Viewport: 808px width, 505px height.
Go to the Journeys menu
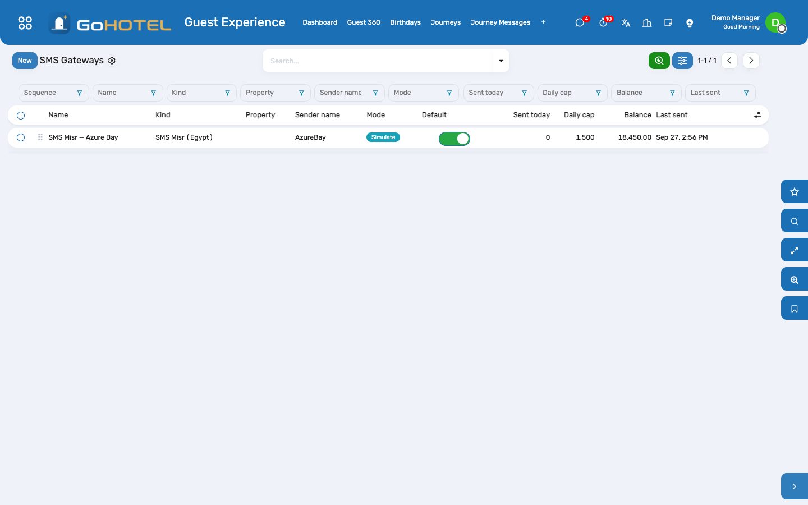point(446,22)
